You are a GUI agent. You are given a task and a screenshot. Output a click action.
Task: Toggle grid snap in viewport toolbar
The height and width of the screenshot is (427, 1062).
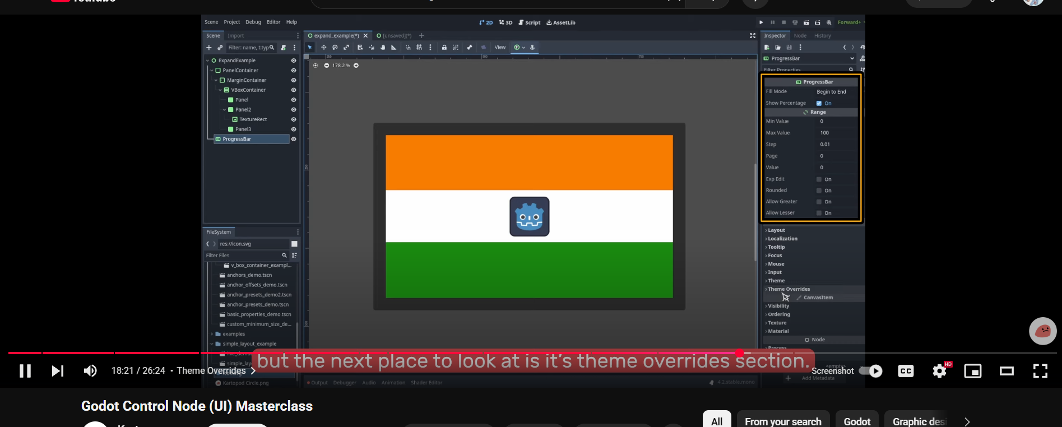point(419,48)
